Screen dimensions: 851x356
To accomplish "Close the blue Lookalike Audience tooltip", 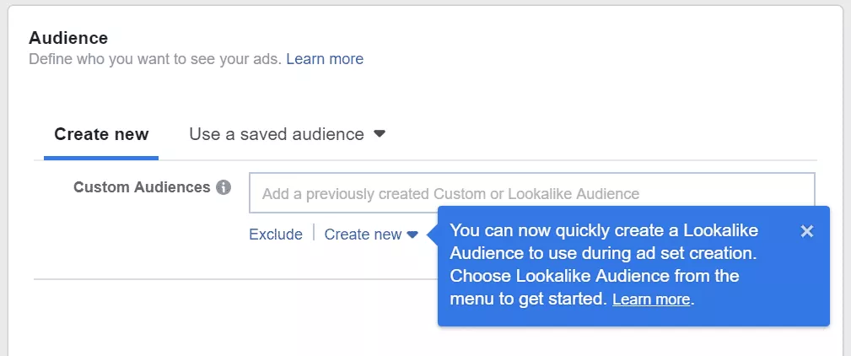I will click(807, 231).
